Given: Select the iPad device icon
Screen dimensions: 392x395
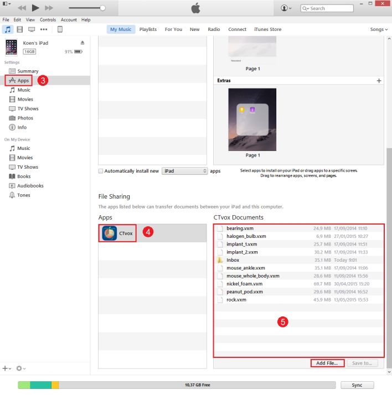Looking at the screenshot, I should 60,29.
